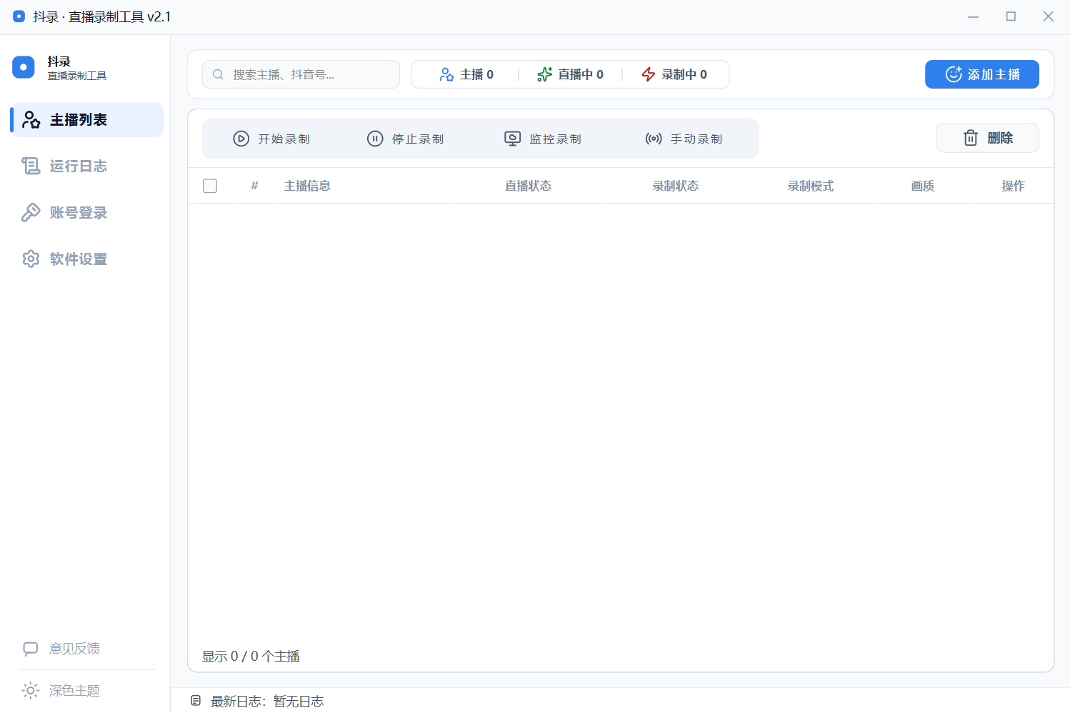
Task: Click the 手动录制 broadcast icon
Action: coord(654,139)
